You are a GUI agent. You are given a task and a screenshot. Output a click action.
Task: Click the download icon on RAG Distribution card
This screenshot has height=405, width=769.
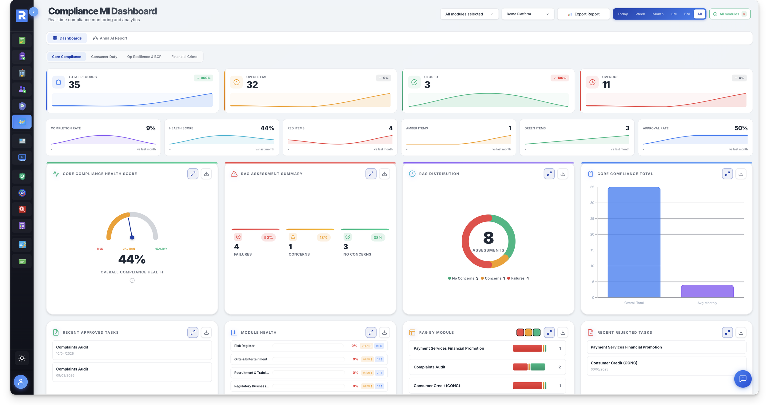(563, 173)
